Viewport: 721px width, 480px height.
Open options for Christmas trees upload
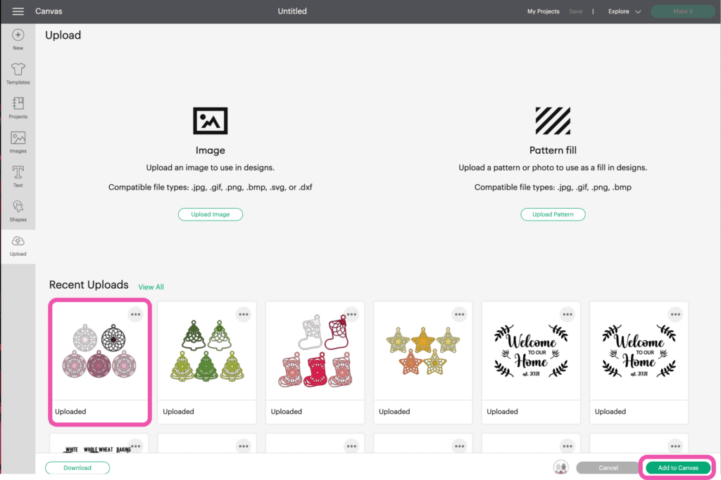coord(243,314)
